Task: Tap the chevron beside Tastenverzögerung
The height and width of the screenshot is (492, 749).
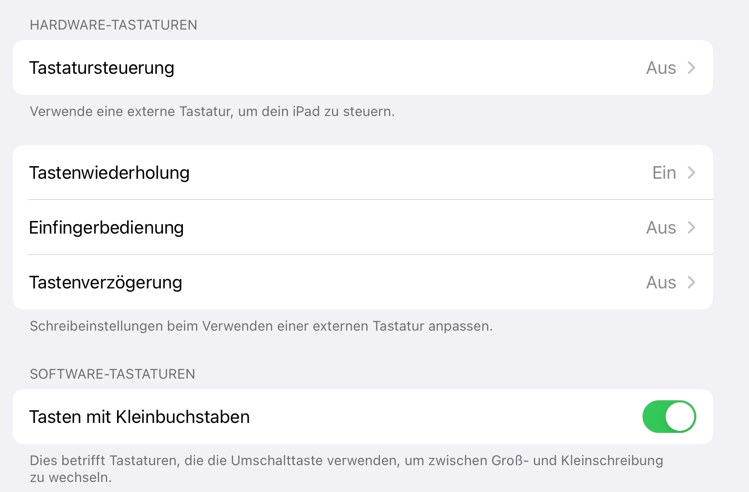Action: click(x=692, y=283)
